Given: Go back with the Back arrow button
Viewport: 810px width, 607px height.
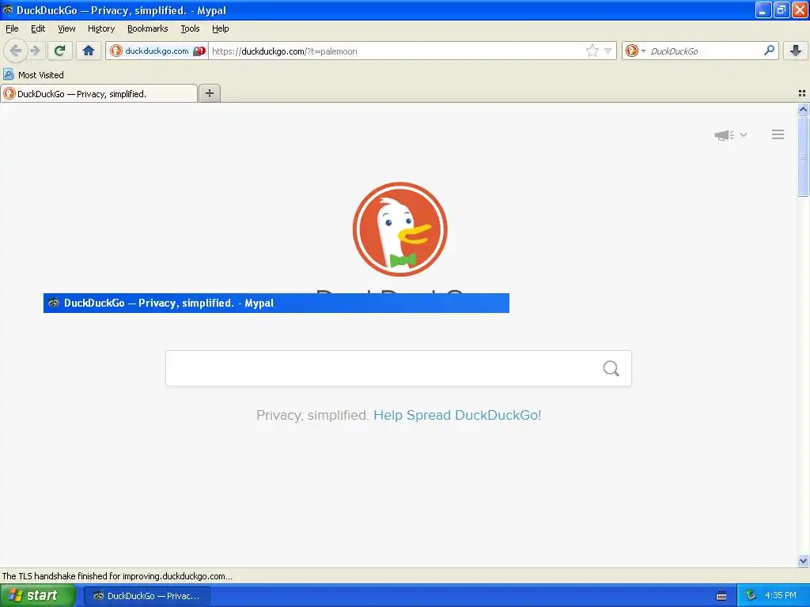Looking at the screenshot, I should [16, 51].
